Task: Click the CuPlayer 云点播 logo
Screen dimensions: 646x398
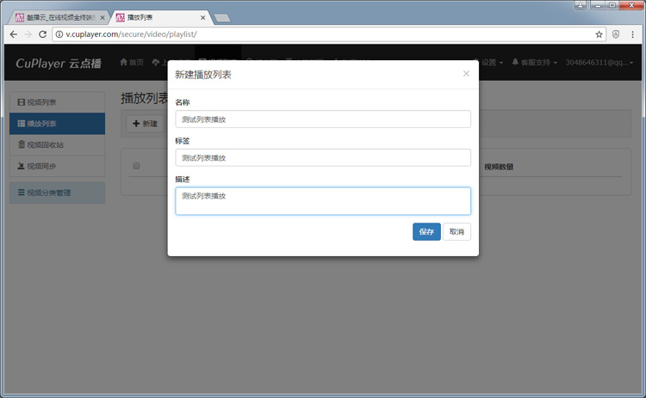Action: tap(58, 63)
